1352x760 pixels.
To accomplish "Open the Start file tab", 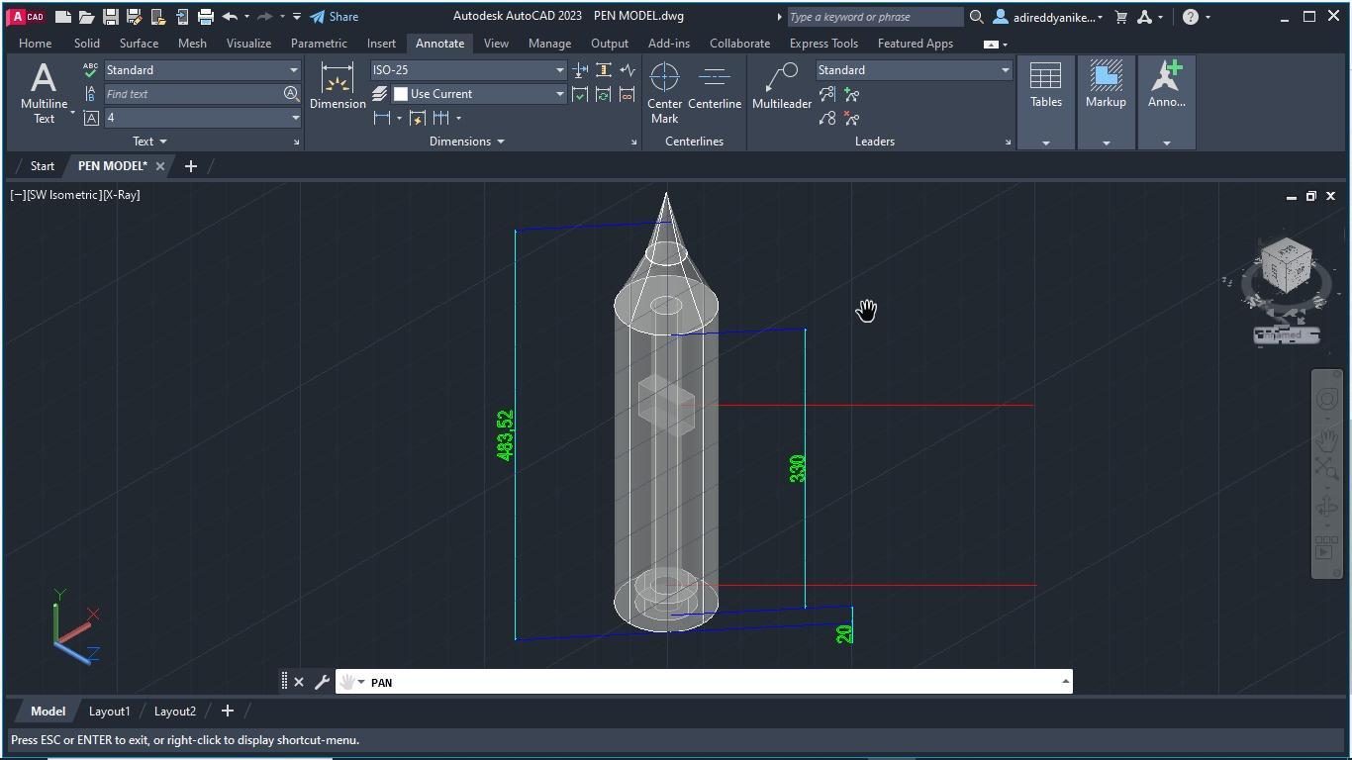I will coord(42,166).
